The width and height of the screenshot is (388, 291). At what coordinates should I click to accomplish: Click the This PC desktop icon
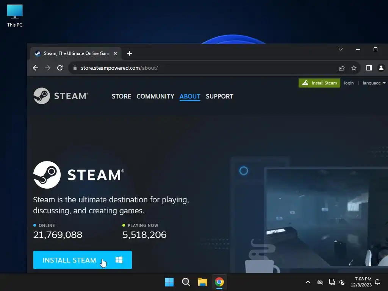pos(15,16)
